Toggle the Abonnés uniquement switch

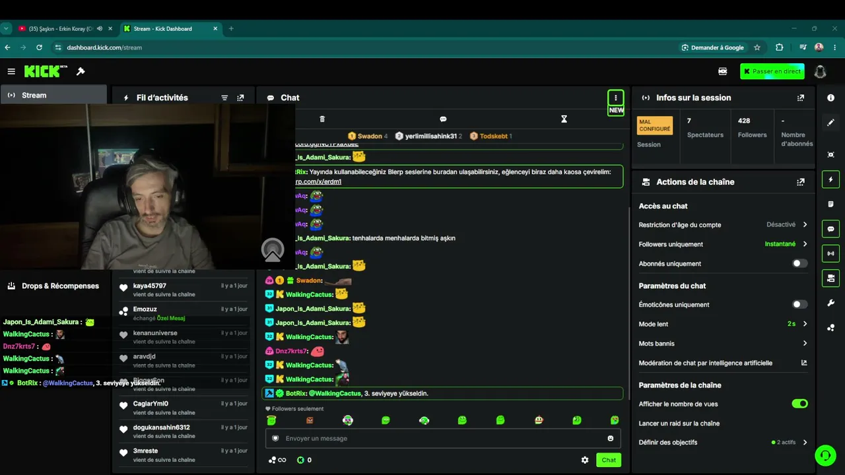[x=799, y=263]
